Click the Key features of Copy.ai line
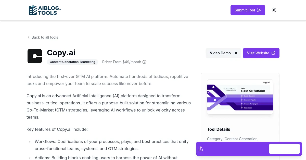306x160 pixels. click(x=57, y=129)
